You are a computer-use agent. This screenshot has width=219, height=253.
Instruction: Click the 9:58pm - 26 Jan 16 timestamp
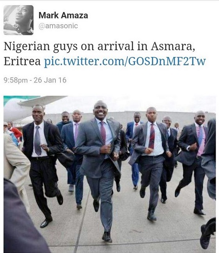coord(35,80)
